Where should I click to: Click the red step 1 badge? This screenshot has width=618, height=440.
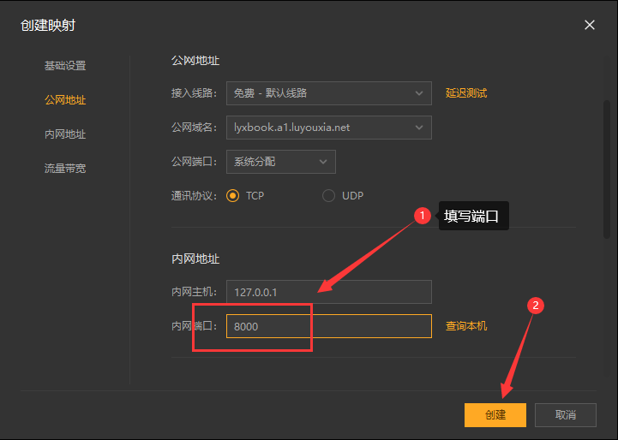[x=422, y=217]
